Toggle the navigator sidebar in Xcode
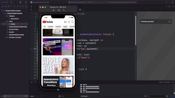 click(x=11, y=2)
